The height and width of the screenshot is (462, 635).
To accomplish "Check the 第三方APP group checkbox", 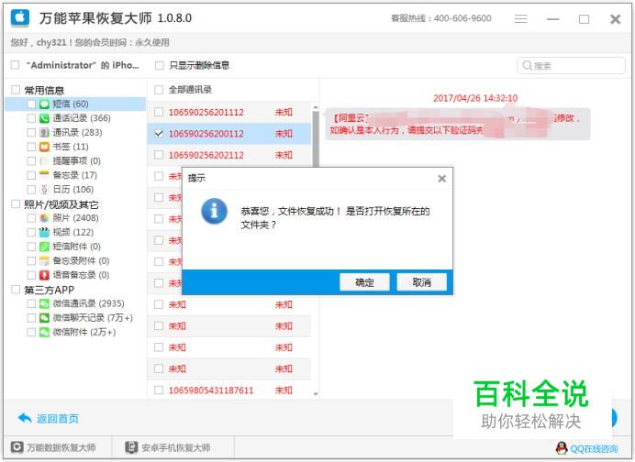I will [x=16, y=290].
